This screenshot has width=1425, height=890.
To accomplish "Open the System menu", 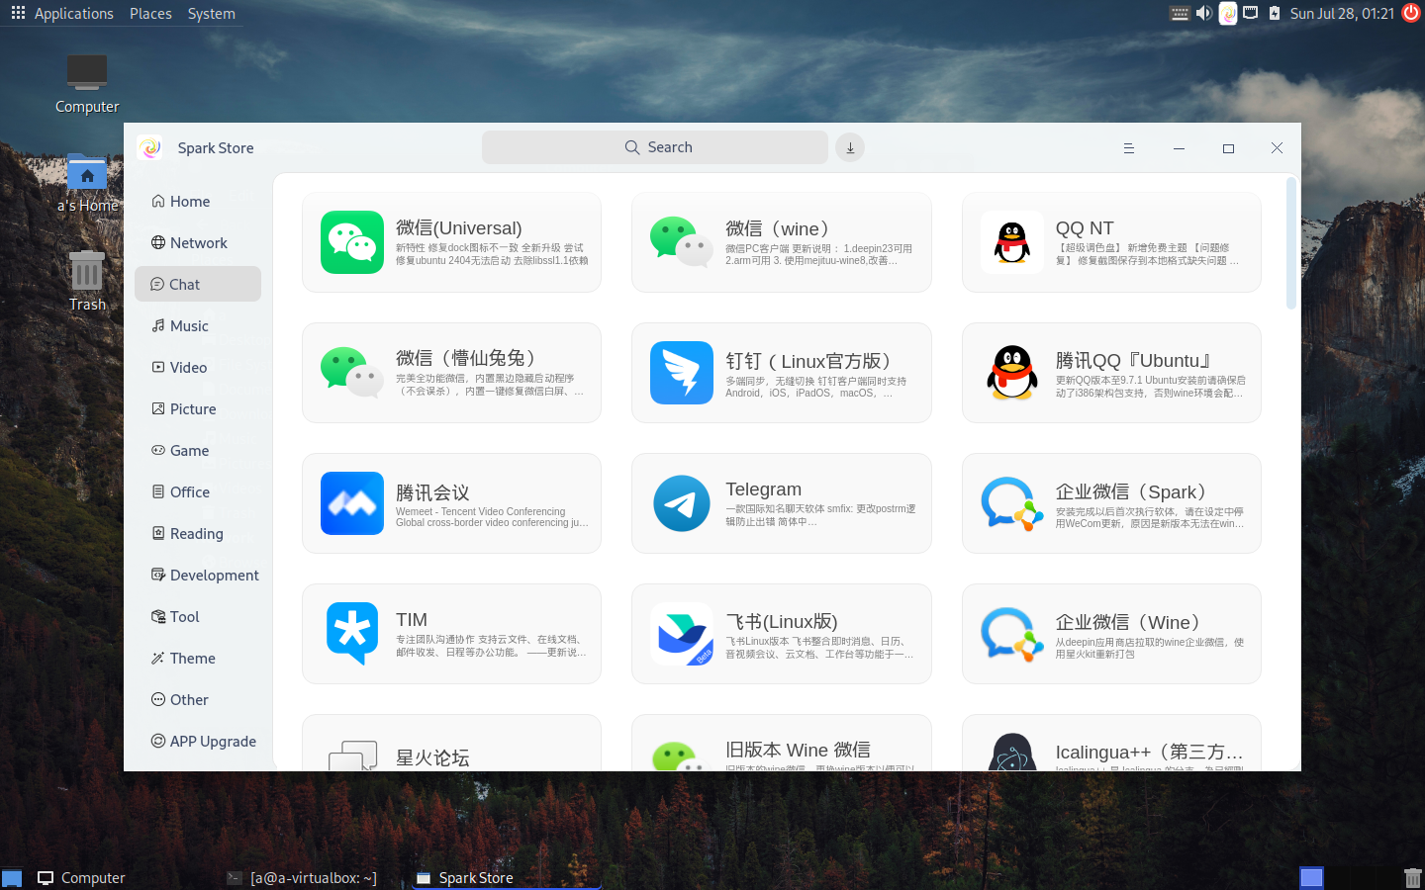I will coord(211,13).
